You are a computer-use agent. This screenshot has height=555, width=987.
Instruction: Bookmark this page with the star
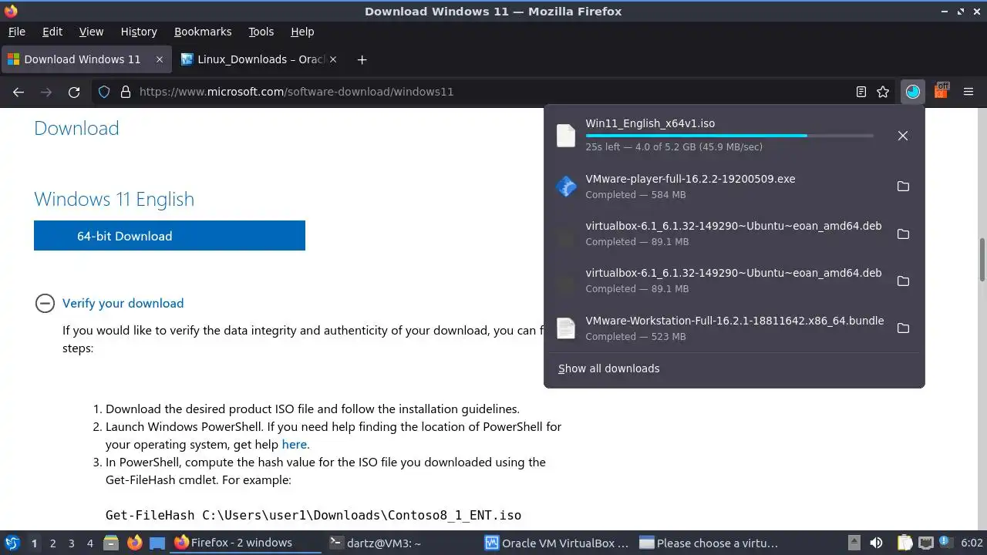(883, 92)
